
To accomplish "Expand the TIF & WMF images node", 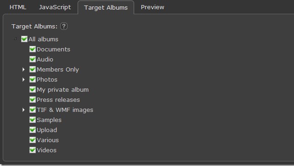I will (x=23, y=110).
